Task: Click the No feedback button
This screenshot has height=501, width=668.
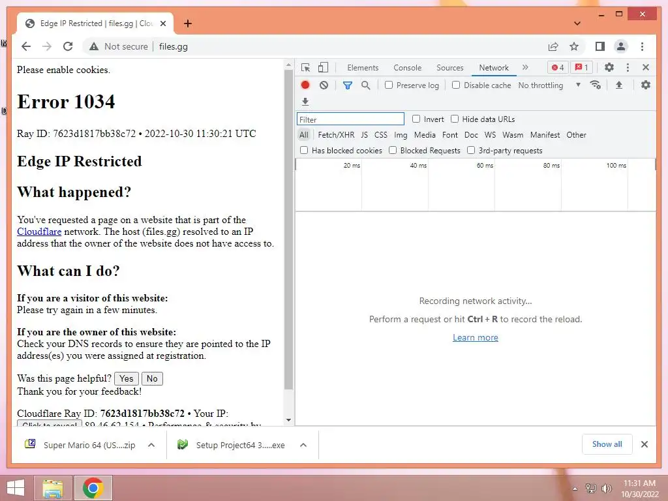Action: [x=152, y=378]
